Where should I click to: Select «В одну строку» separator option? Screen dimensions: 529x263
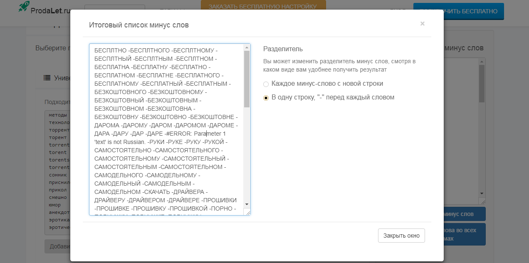[x=265, y=98]
